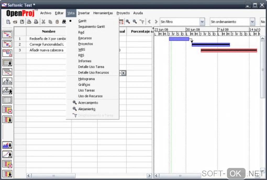Select Network diagram sidebar icon
The width and height of the screenshot is (267, 180).
[x=7, y=53]
